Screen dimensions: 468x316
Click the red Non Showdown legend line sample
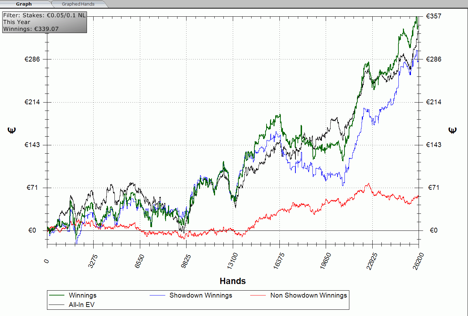click(x=258, y=295)
